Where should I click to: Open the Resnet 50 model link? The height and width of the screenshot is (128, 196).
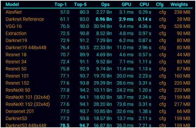coord(16,69)
